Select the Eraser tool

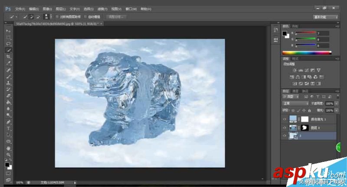(8, 96)
